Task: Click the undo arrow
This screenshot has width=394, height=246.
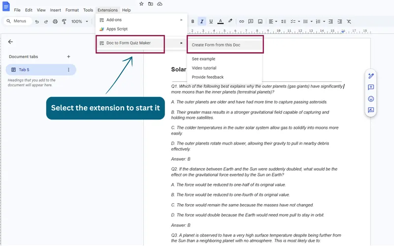Action: point(37,22)
